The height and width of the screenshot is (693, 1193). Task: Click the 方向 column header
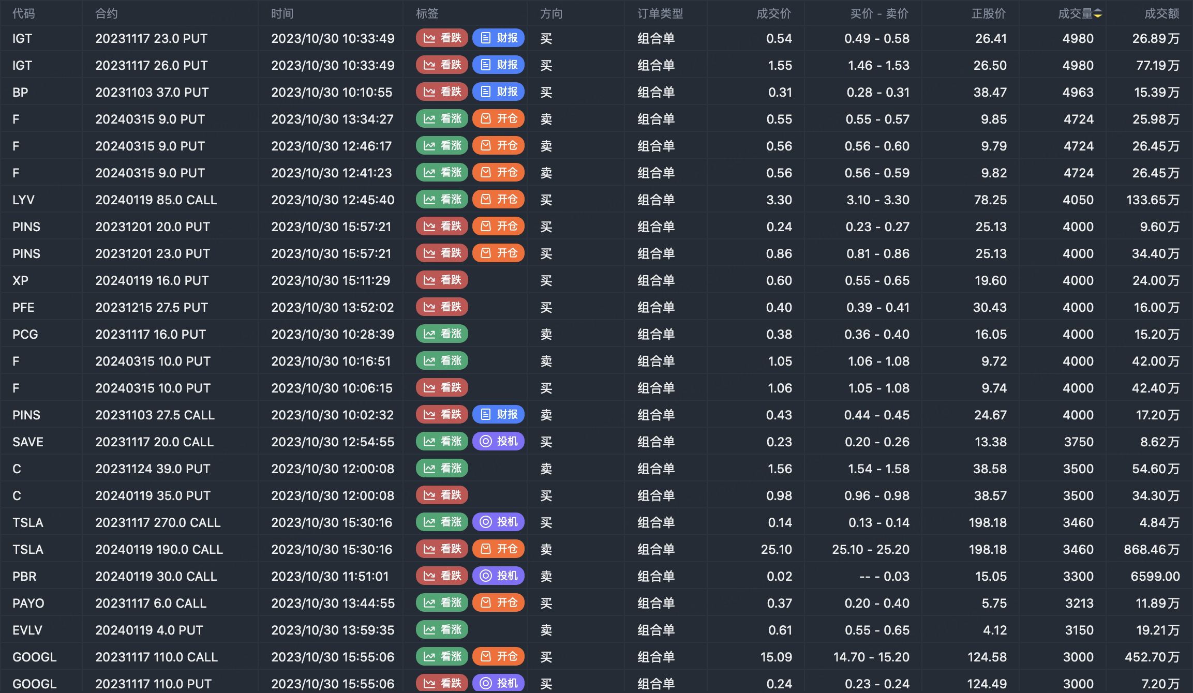click(551, 13)
